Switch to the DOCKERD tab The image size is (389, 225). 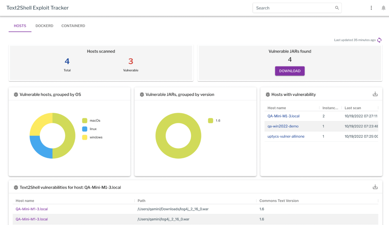(x=44, y=26)
